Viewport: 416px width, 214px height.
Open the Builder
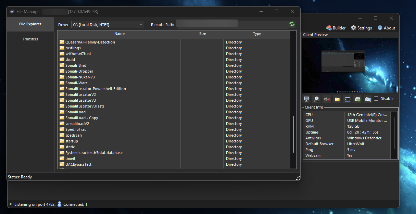pos(336,28)
